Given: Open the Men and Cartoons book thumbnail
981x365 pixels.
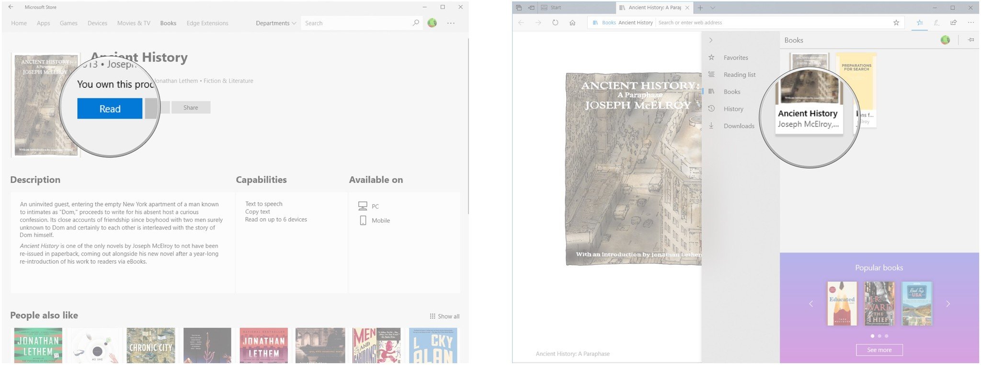Looking at the screenshot, I should [x=376, y=345].
